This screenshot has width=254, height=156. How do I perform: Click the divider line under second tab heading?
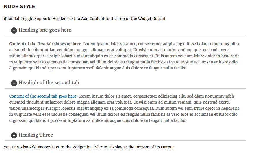pyautogui.click(x=125, y=89)
